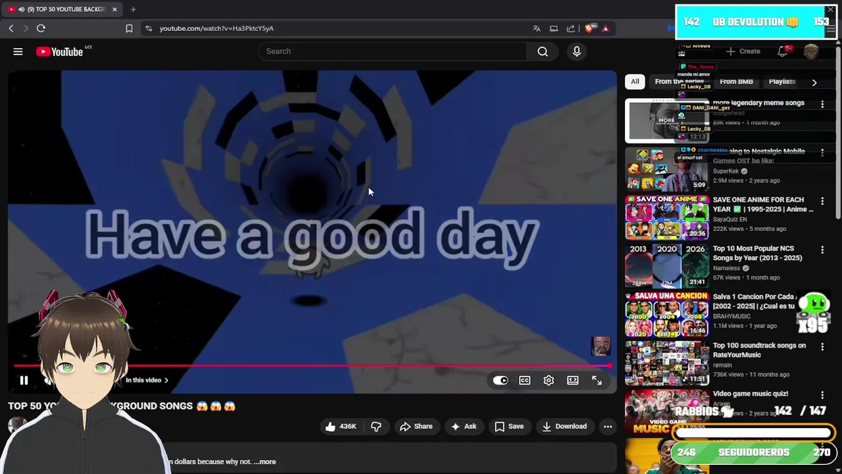Open 'Video game music quiz!' title
Screen dimensions: 842x474
pyautogui.click(x=751, y=394)
